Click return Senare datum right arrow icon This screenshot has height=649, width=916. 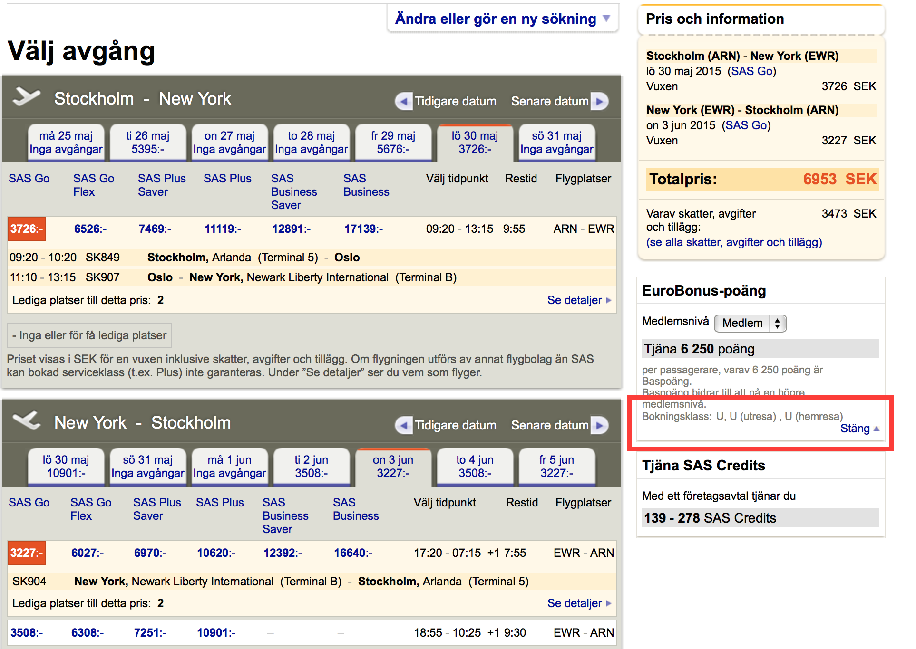[x=599, y=425]
